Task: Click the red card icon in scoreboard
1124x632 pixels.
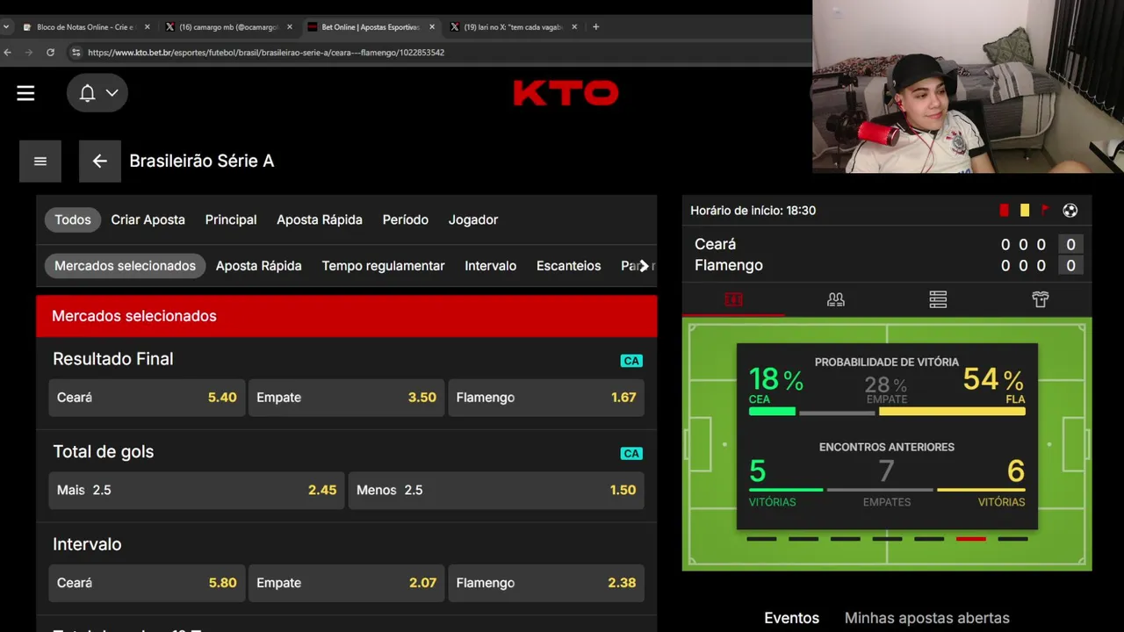Action: coord(1005,211)
